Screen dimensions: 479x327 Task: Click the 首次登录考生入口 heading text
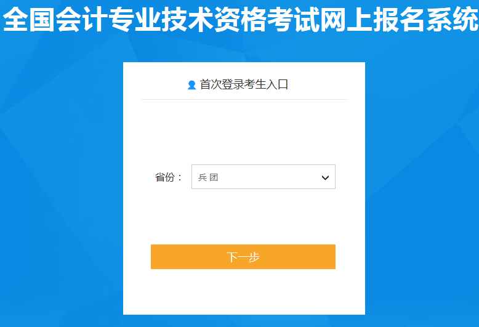[x=244, y=84]
